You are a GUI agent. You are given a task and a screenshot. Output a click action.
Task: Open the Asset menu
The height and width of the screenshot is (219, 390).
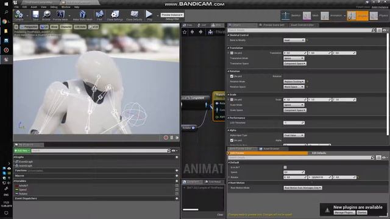point(34,7)
